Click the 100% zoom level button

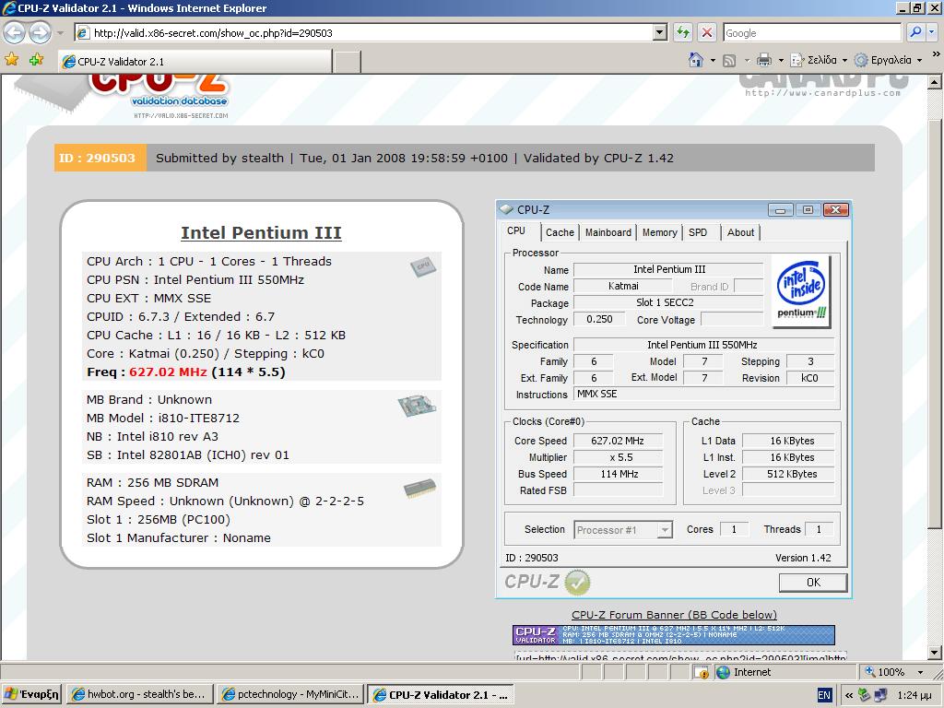(x=885, y=672)
